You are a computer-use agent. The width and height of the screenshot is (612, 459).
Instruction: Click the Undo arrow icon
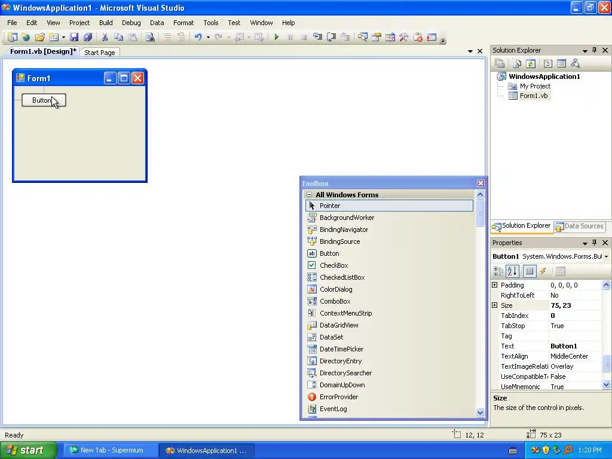pyautogui.click(x=198, y=37)
